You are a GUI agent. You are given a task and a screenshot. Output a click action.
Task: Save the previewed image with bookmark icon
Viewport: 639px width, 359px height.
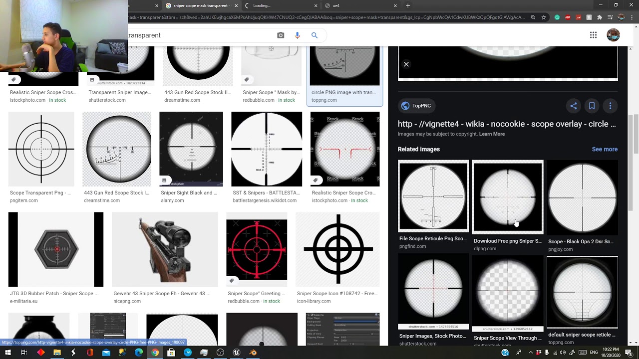[592, 106]
